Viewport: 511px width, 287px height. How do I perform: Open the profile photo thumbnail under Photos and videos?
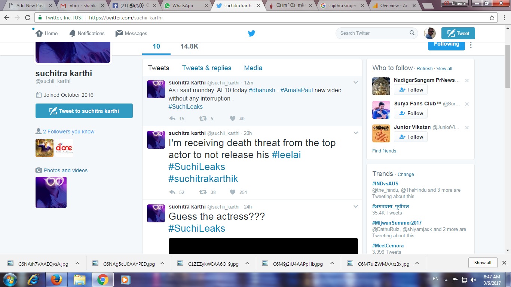51,192
